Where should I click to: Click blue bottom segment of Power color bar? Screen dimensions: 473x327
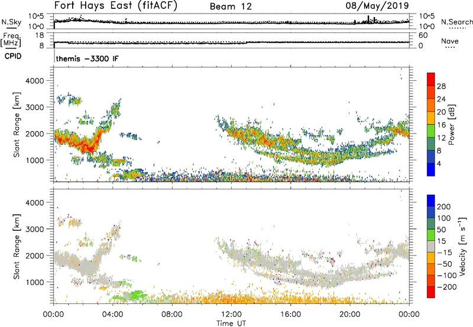(x=431, y=169)
